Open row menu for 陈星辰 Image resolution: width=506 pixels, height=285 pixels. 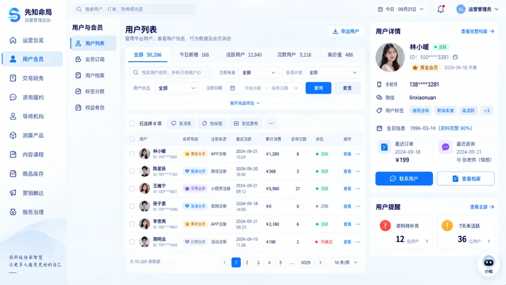[358, 172]
